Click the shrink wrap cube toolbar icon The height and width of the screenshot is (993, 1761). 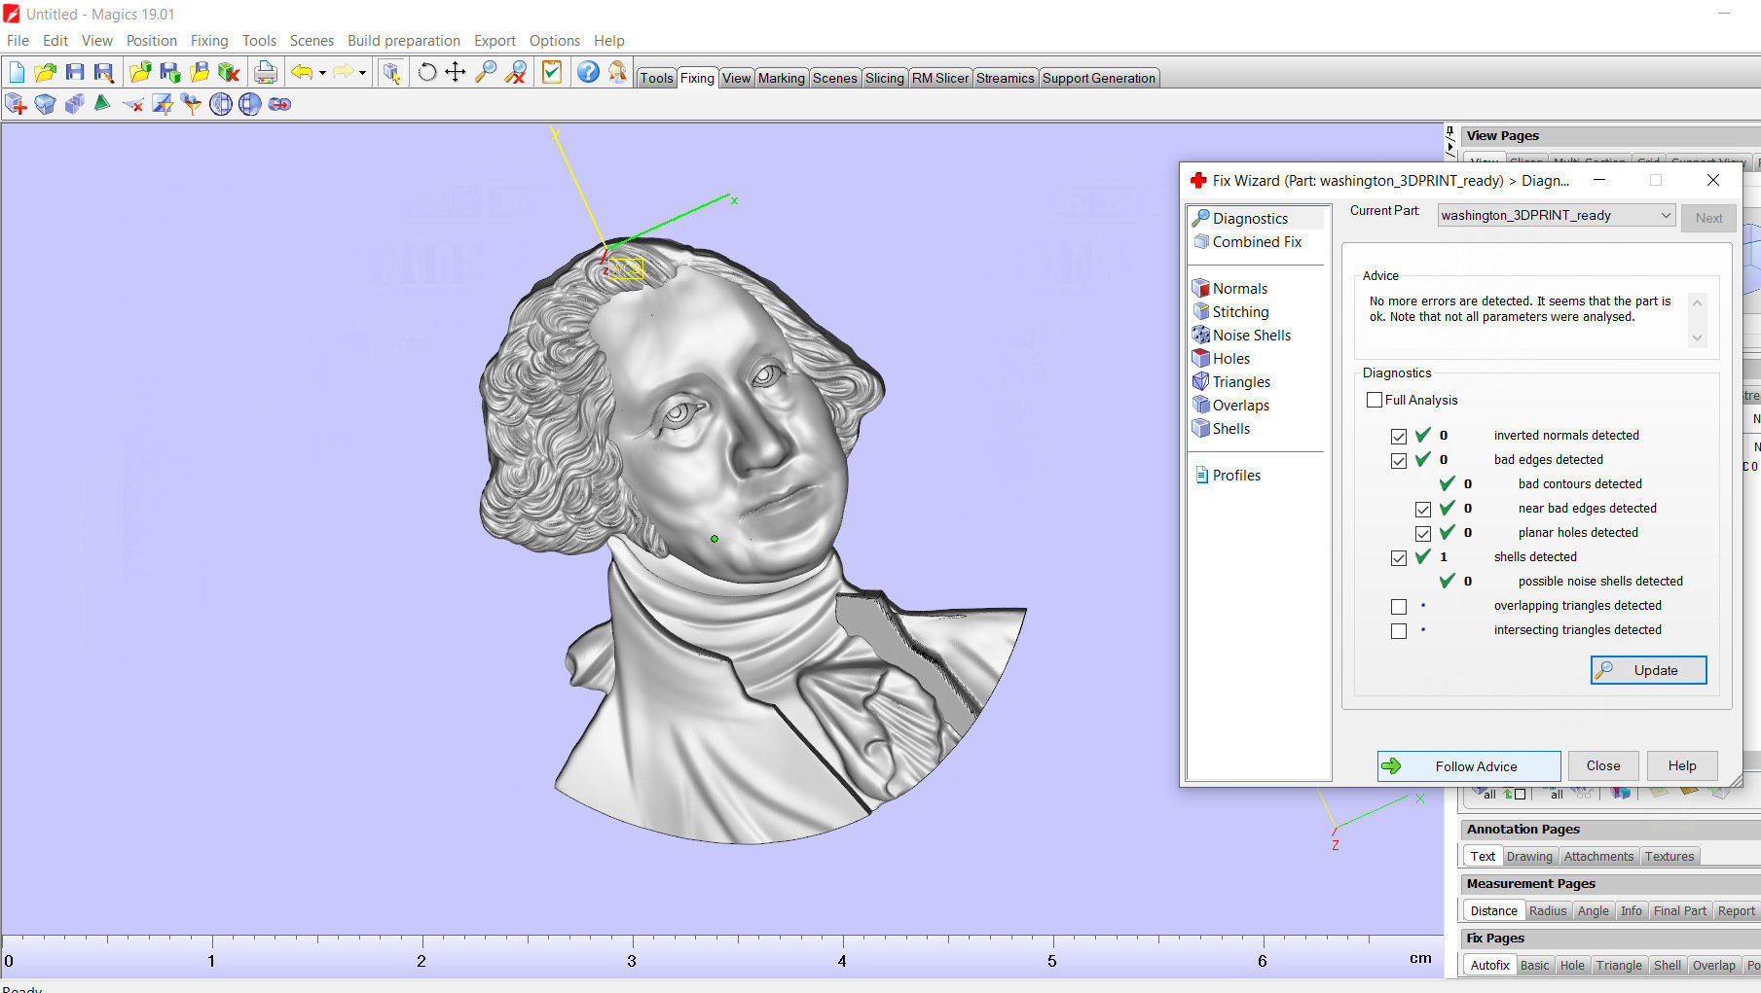tap(45, 104)
